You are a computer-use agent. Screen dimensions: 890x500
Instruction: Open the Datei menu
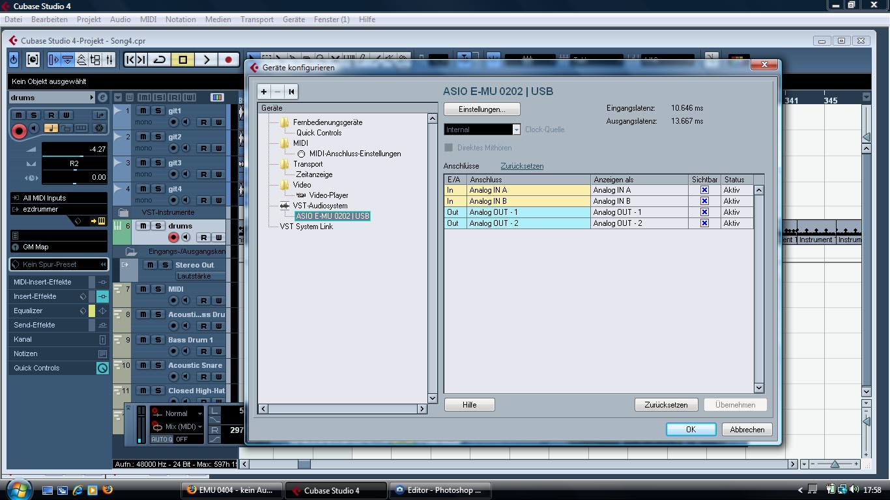click(13, 20)
